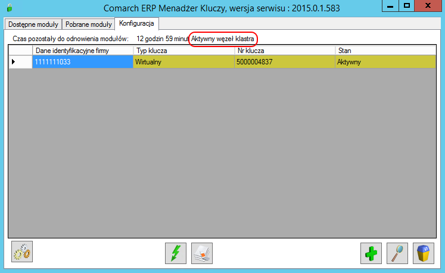The width and height of the screenshot is (445, 273).
Task: Click the Czas pozostały do odnowienia modułów label
Action: [70, 39]
